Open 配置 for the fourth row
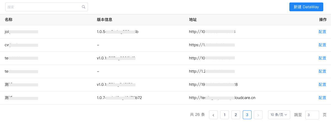The width and height of the screenshot is (331, 123). [x=322, y=71]
